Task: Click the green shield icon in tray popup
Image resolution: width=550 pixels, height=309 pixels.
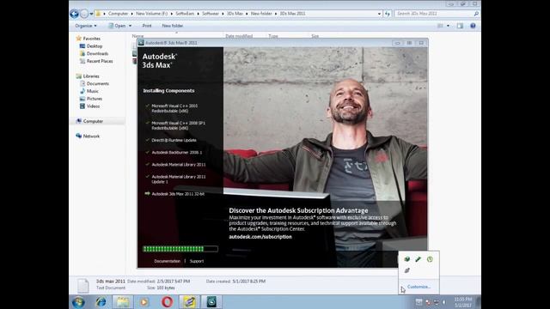Action: 406,259
